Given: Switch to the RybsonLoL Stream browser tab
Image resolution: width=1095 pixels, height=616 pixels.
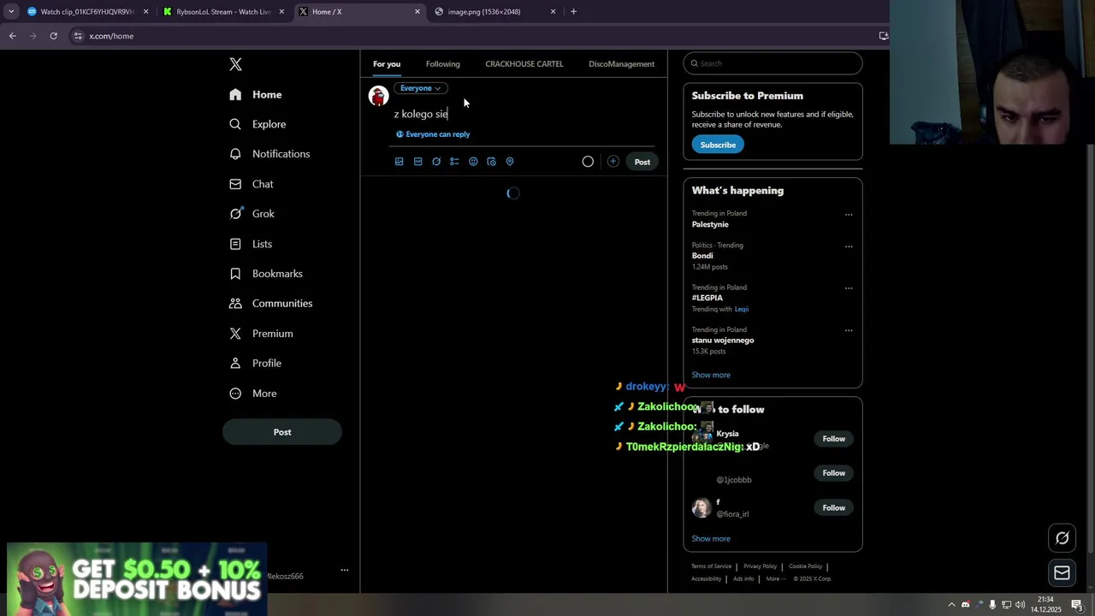Looking at the screenshot, I should (222, 12).
